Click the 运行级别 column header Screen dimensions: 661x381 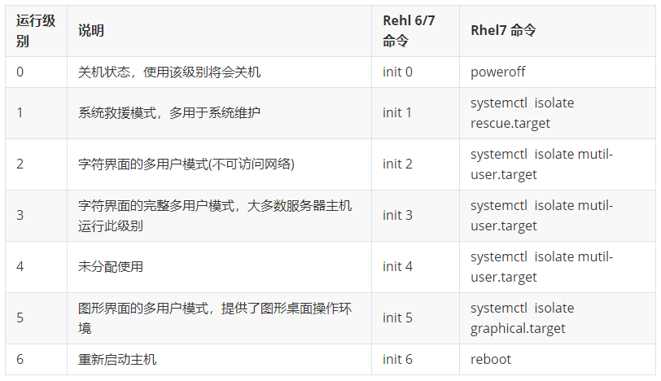(x=36, y=31)
